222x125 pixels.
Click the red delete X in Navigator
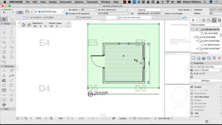(x=219, y=58)
